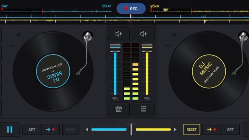Click the left deck overview waveform
Image resolution: width=249 pixels, height=140 pixels.
56,11
